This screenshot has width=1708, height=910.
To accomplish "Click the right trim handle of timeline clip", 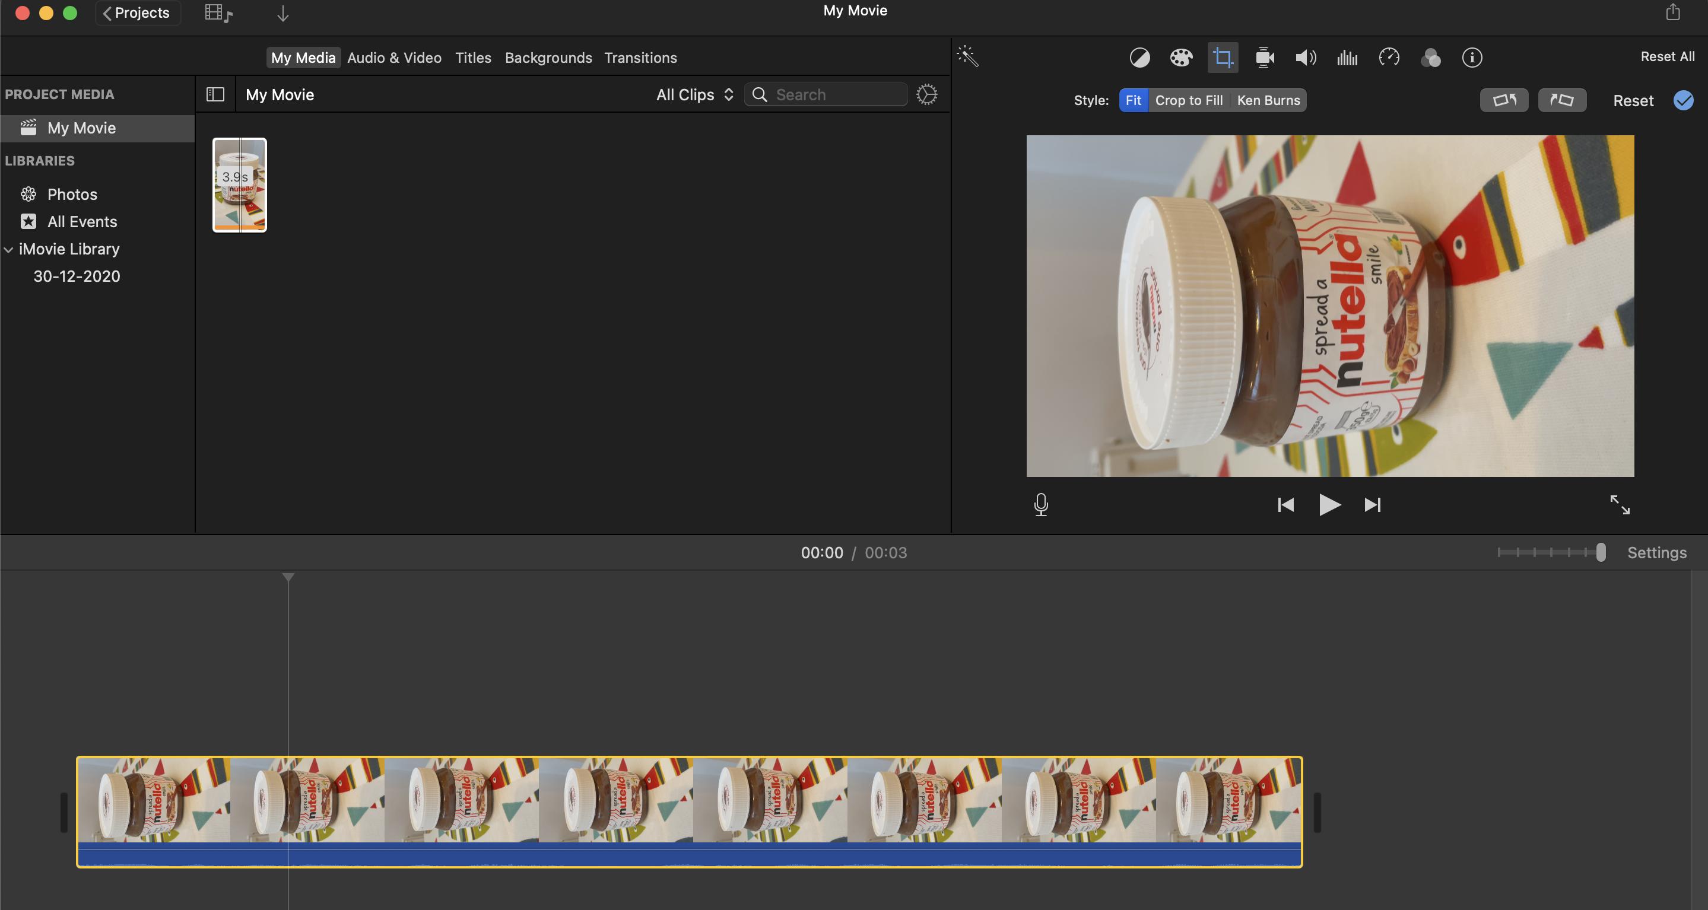I will 1317,812.
